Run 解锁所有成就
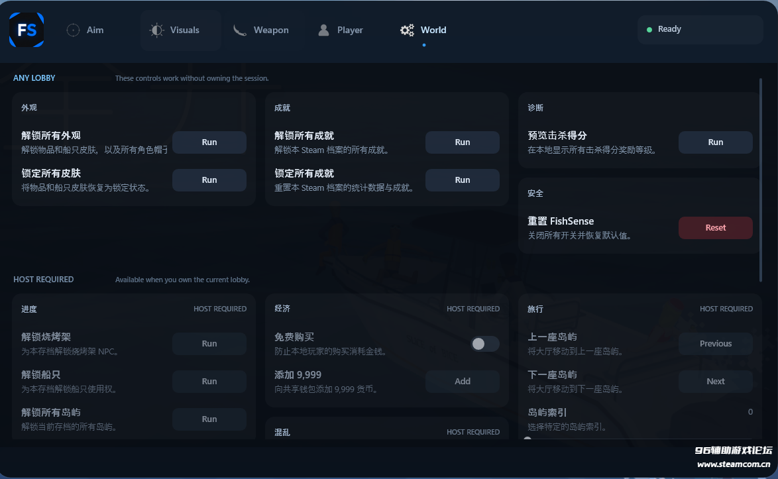Image resolution: width=778 pixels, height=479 pixels. pos(463,142)
